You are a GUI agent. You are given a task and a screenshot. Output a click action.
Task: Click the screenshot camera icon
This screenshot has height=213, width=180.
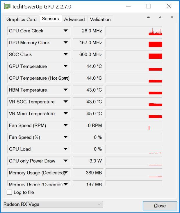[149, 17]
